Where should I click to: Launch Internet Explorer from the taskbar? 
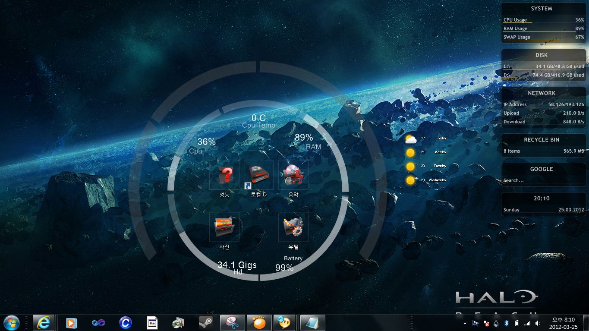pos(44,323)
